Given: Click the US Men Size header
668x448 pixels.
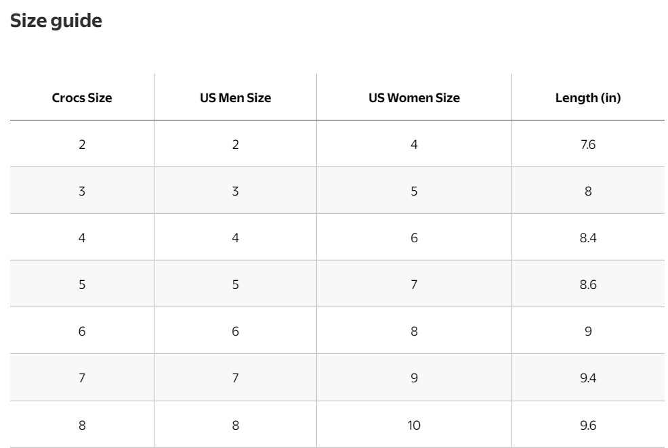Looking at the screenshot, I should (x=235, y=97).
